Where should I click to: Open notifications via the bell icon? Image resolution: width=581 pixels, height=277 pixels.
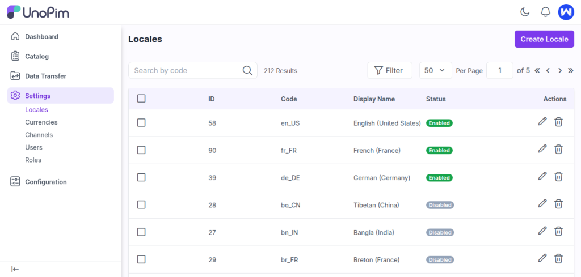pos(545,12)
